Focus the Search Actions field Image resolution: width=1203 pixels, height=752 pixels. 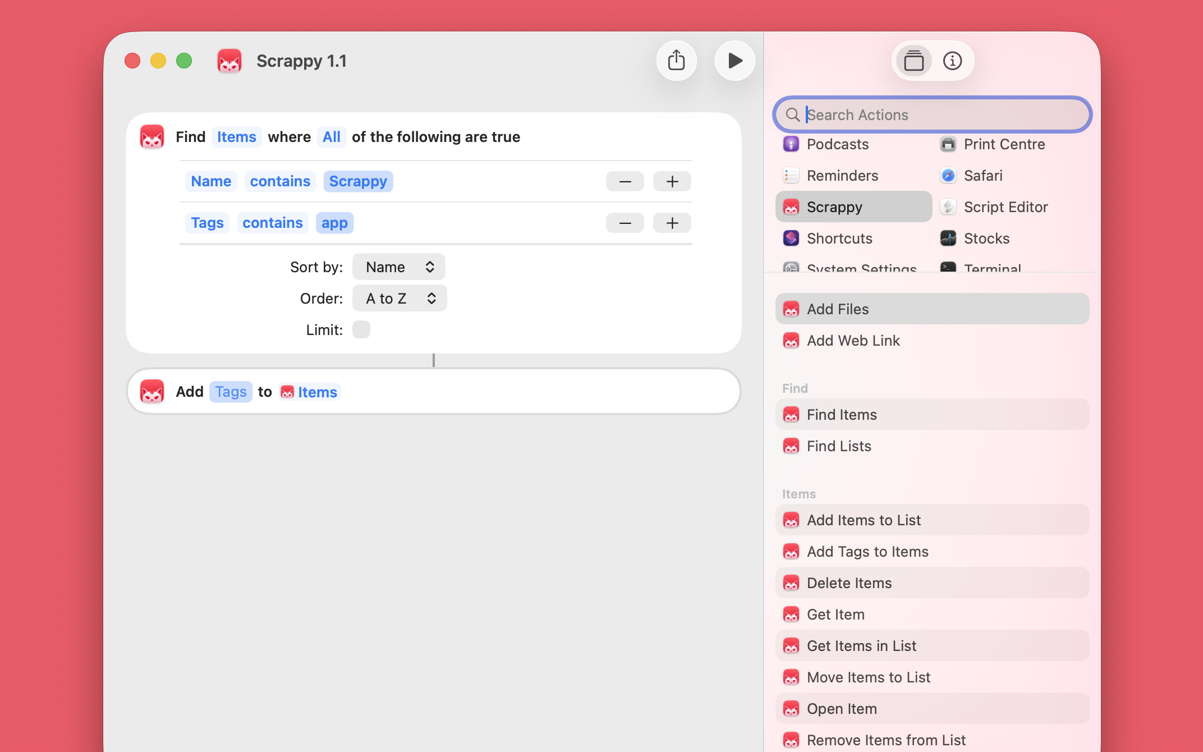pos(933,114)
